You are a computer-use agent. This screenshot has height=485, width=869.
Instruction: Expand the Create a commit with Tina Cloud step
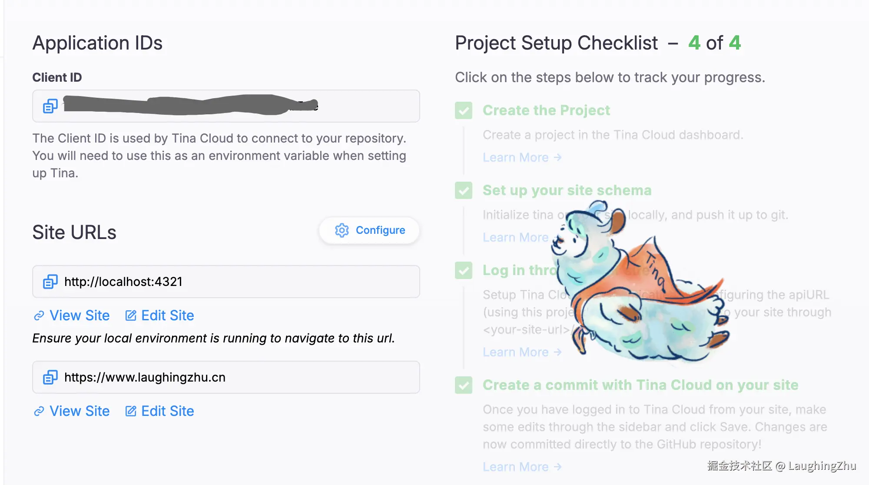(640, 385)
